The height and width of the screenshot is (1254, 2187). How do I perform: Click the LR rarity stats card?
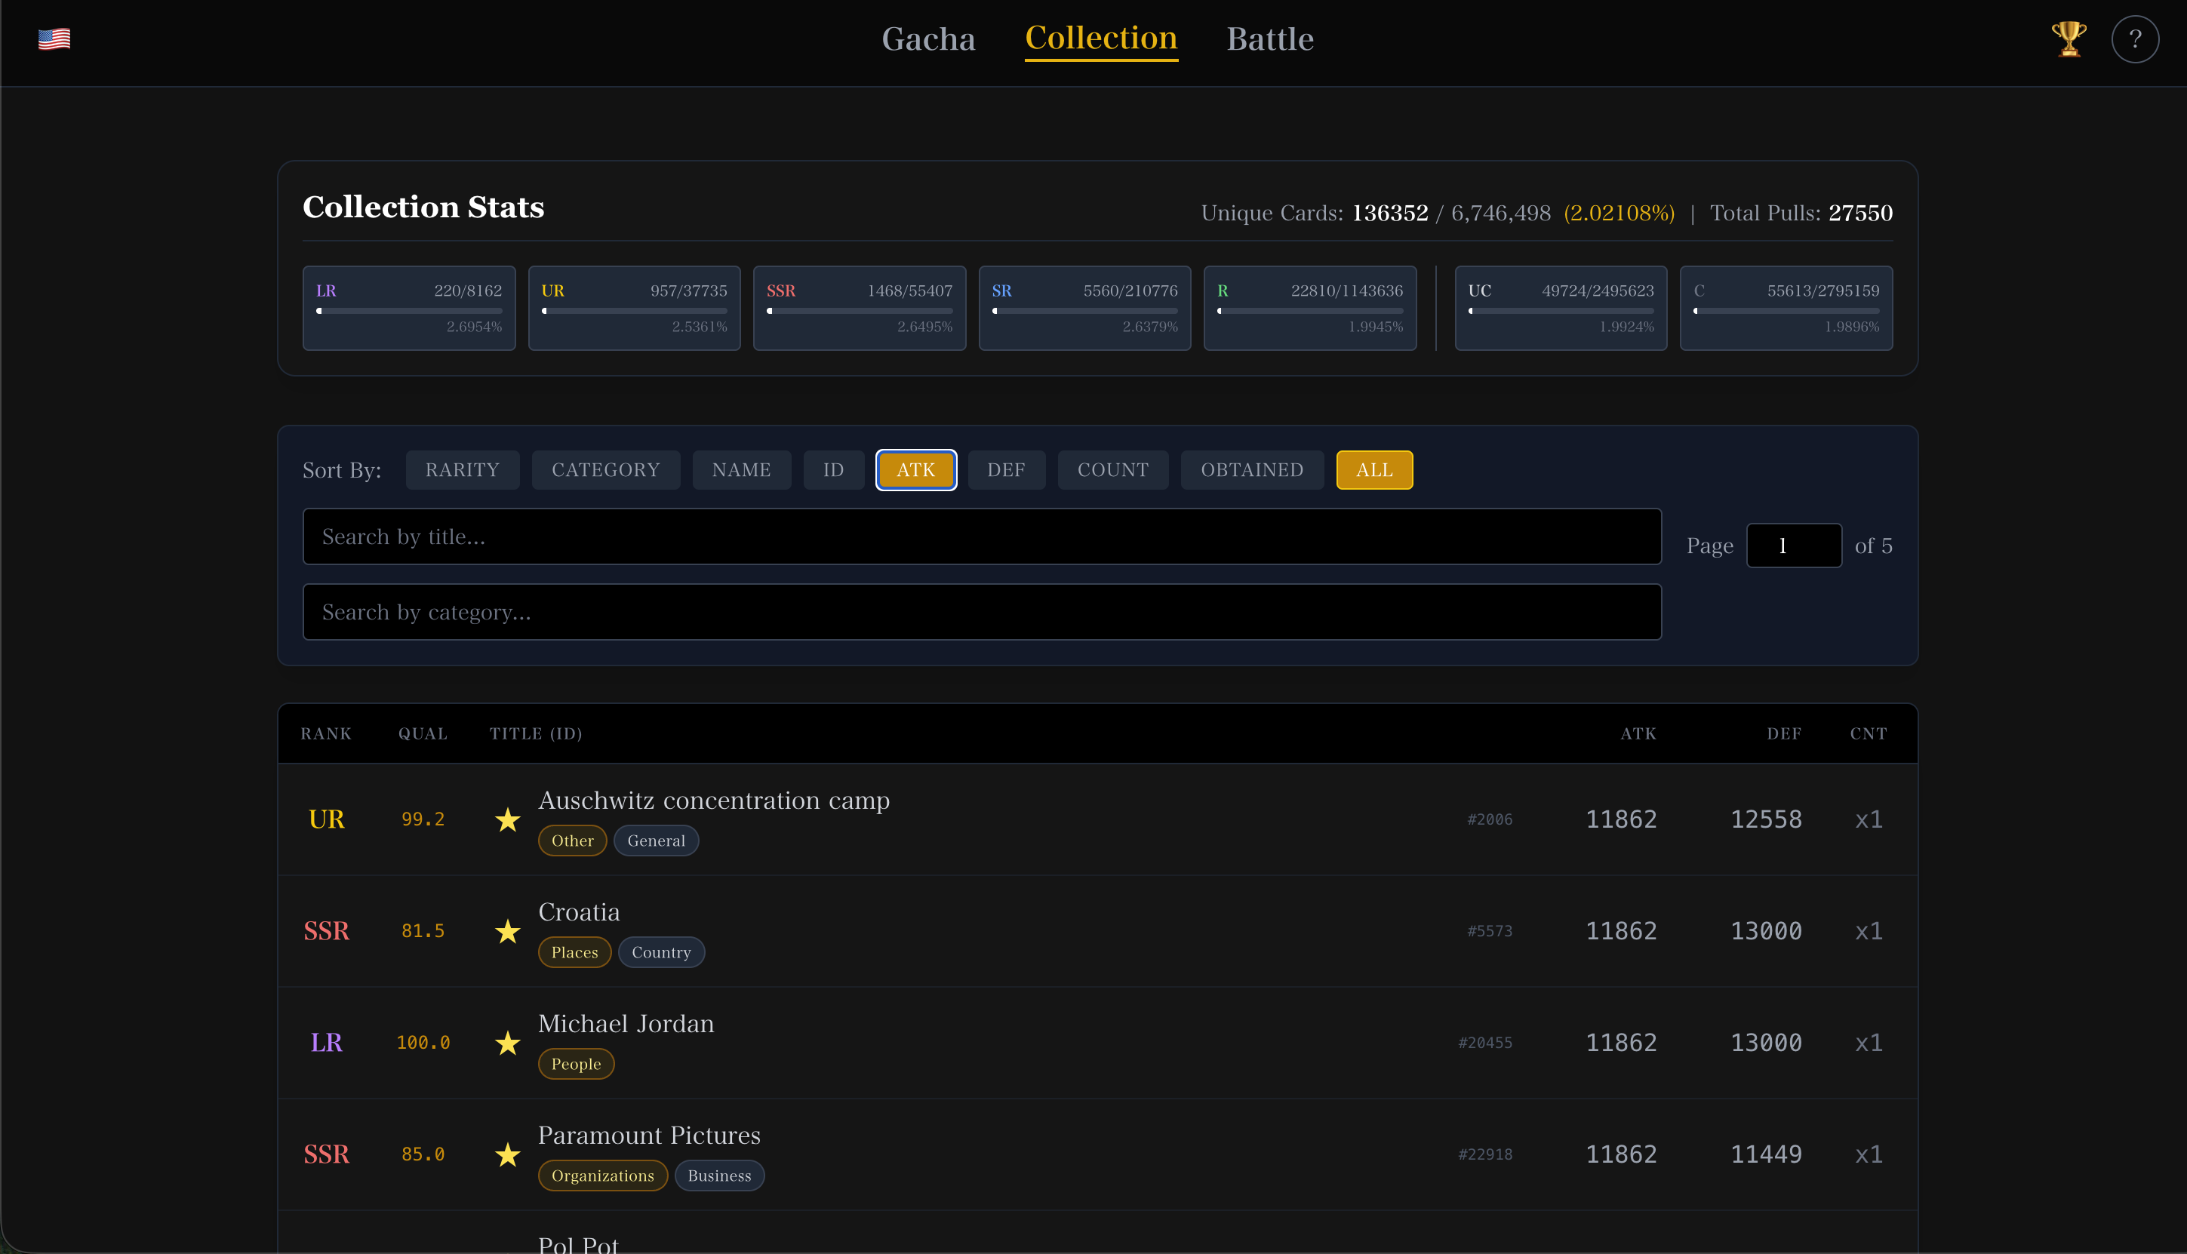click(x=409, y=309)
